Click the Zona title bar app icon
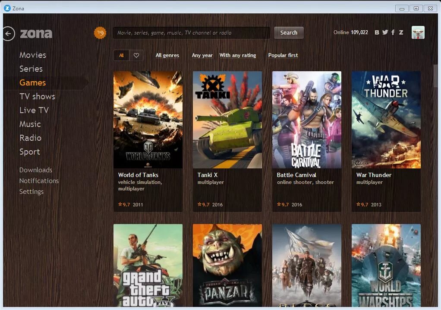 7,8
